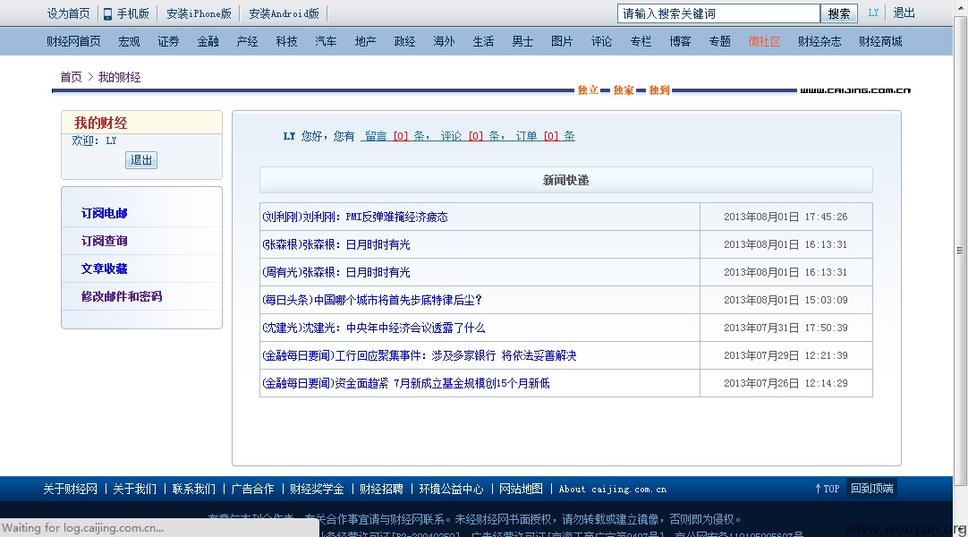The height and width of the screenshot is (537, 968).
Task: Open (张森根) 日月时时有光 article
Action: point(335,244)
